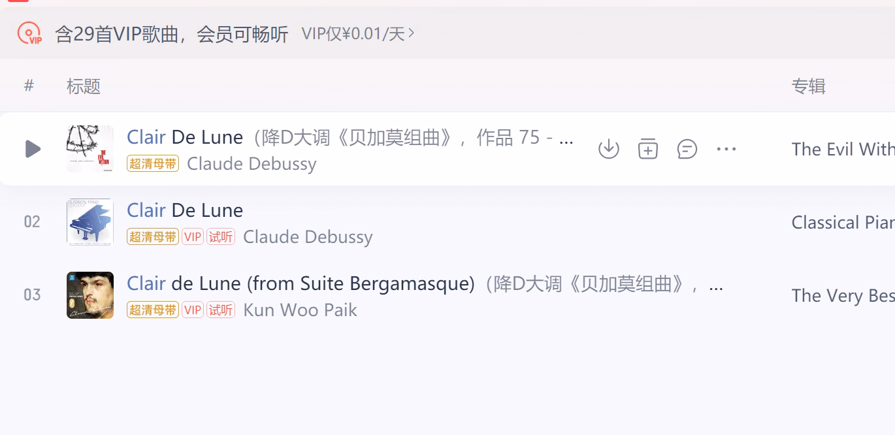Click the VIP disc icon in banner
This screenshot has width=895, height=435.
(x=29, y=33)
